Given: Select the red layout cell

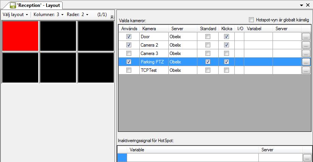Looking at the screenshot, I should click(x=20, y=36).
